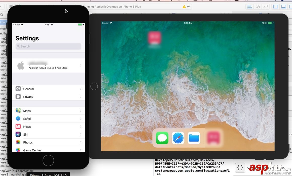Expand the General settings row chevron
Image resolution: width=292 pixels, height=176 pixels.
coord(81,89)
